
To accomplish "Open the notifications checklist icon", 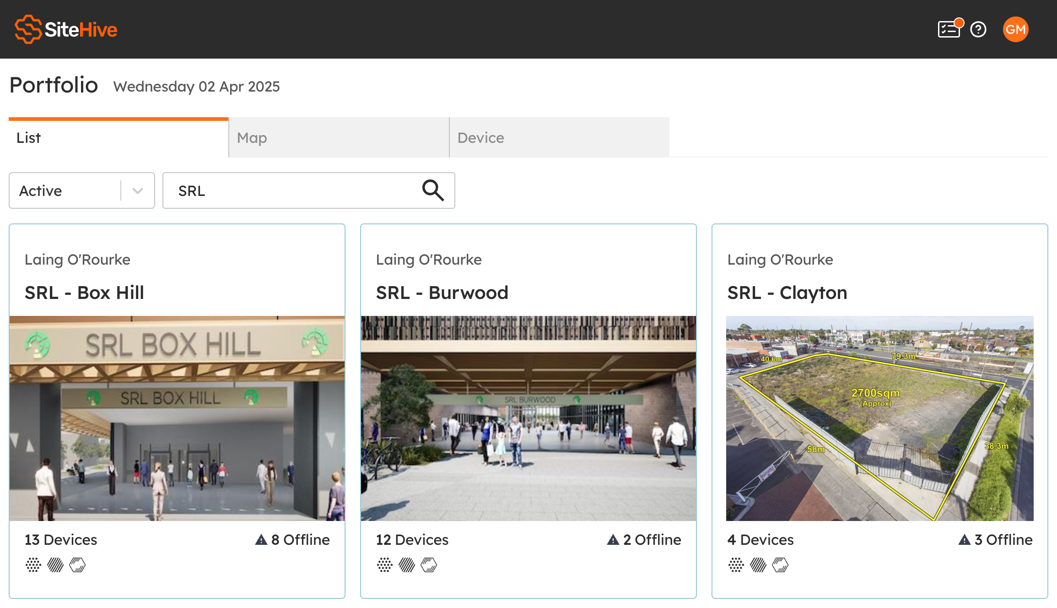I will 949,29.
